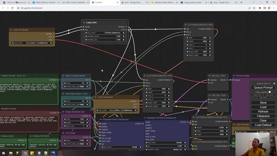277x156 pixels.
Task: Open add_noise dropdown in KSampler BASE node
Action: click(x=121, y=147)
